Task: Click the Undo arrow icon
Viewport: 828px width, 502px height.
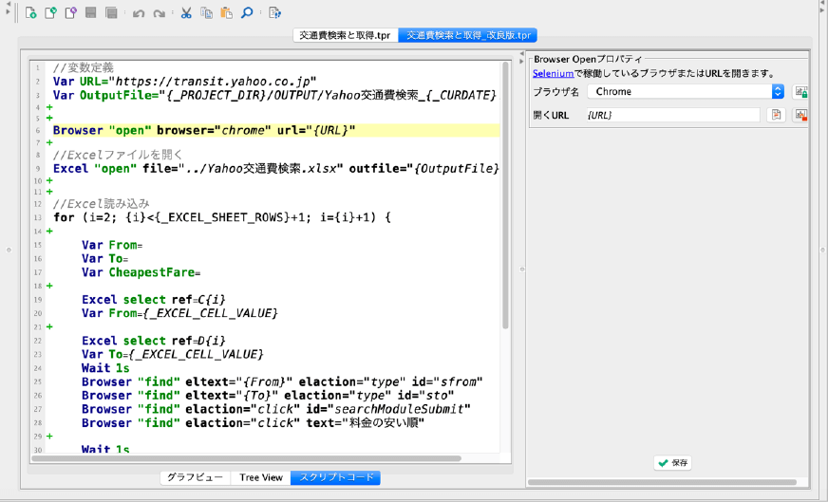Action: coord(139,13)
